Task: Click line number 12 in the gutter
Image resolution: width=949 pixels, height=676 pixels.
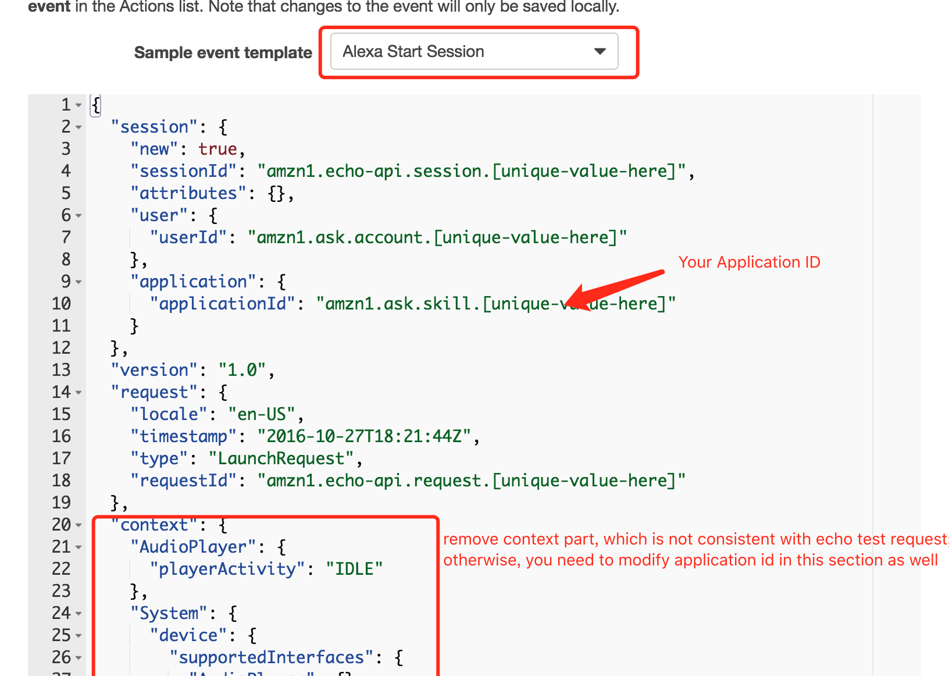Action: 61,348
